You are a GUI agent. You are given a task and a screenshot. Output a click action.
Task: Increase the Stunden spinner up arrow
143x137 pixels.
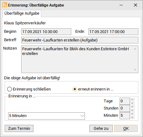pyautogui.click(x=132, y=107)
